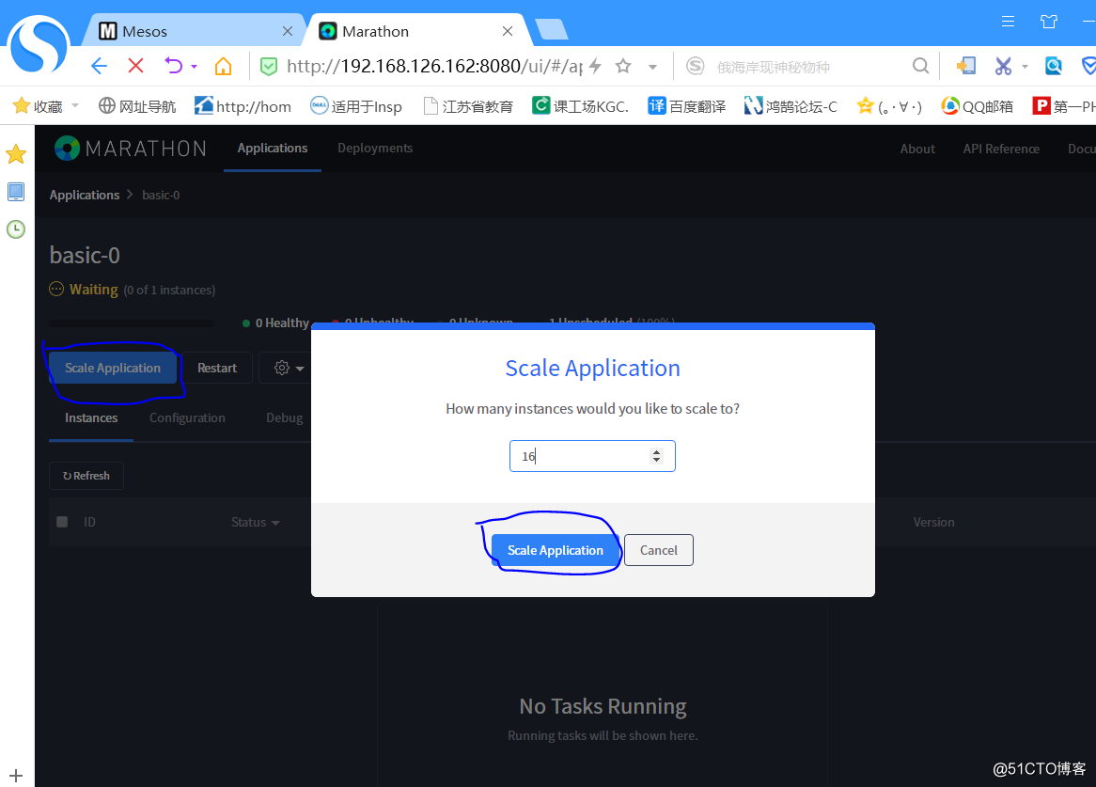This screenshot has height=787, width=1096.
Task: Click the background Scale Application button
Action: [x=113, y=368]
